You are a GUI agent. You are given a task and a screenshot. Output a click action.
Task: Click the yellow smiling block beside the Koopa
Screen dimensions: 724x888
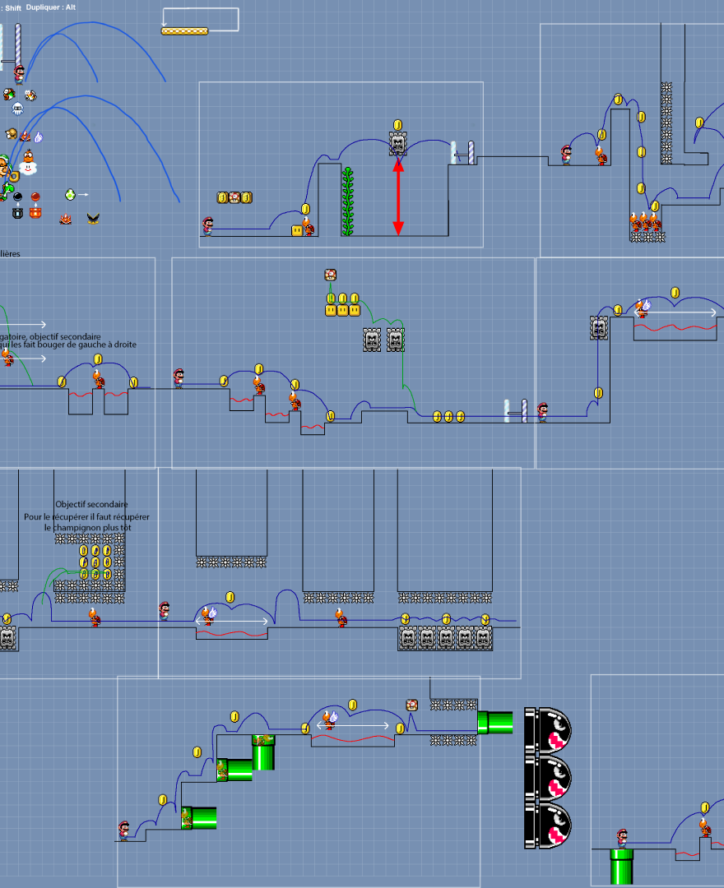(297, 230)
